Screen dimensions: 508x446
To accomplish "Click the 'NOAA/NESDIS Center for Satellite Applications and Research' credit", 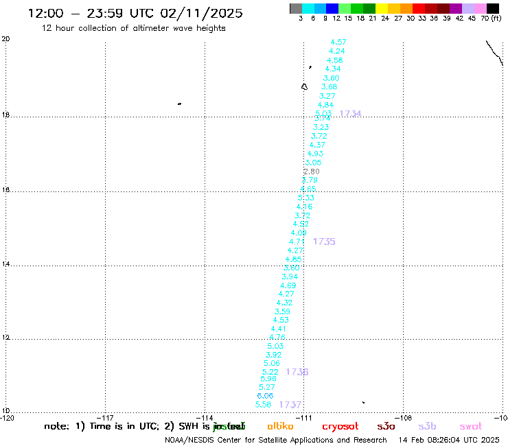I will click(276, 441).
